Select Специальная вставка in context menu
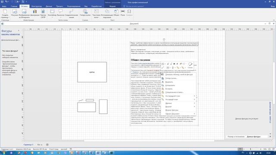Screen dimensions: 276x155 point(179,92)
